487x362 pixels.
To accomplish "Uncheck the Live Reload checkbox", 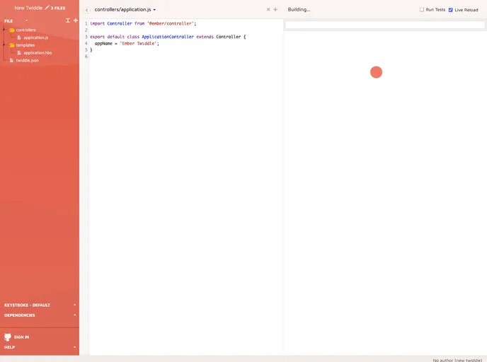I will (451, 10).
